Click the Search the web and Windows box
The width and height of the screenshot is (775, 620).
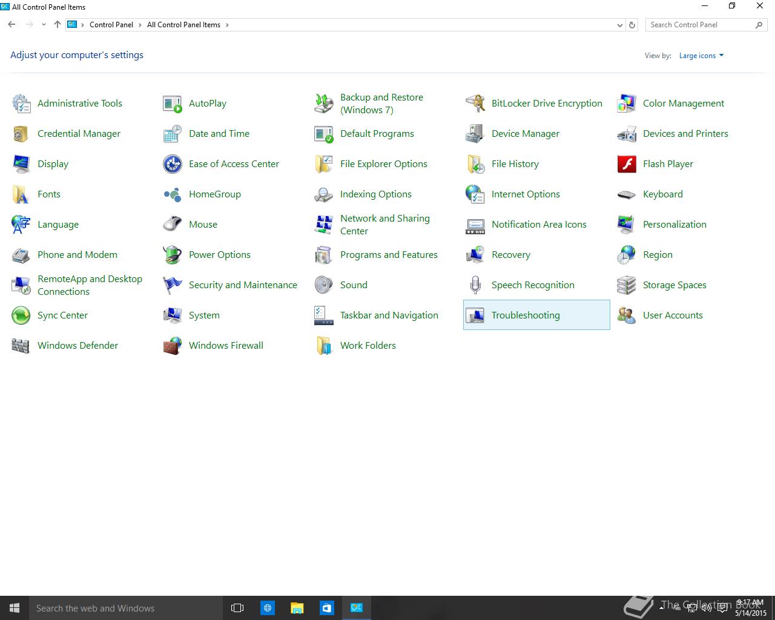(x=126, y=608)
